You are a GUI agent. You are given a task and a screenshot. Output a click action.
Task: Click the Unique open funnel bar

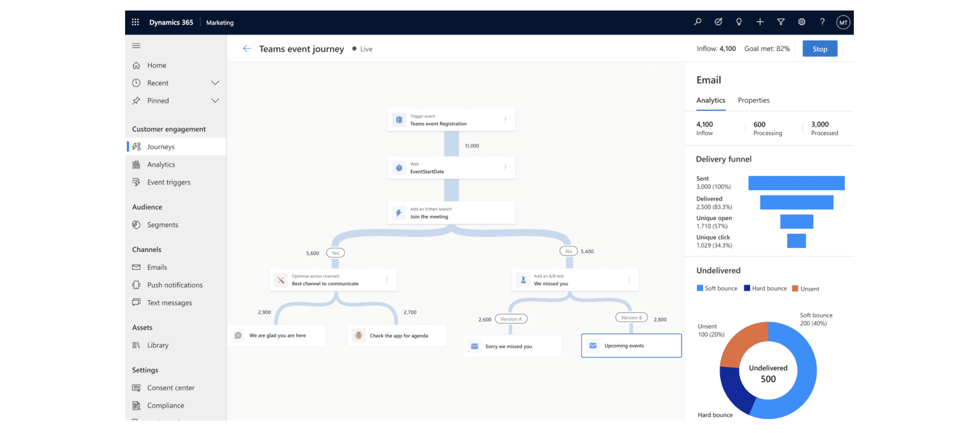pyautogui.click(x=797, y=222)
